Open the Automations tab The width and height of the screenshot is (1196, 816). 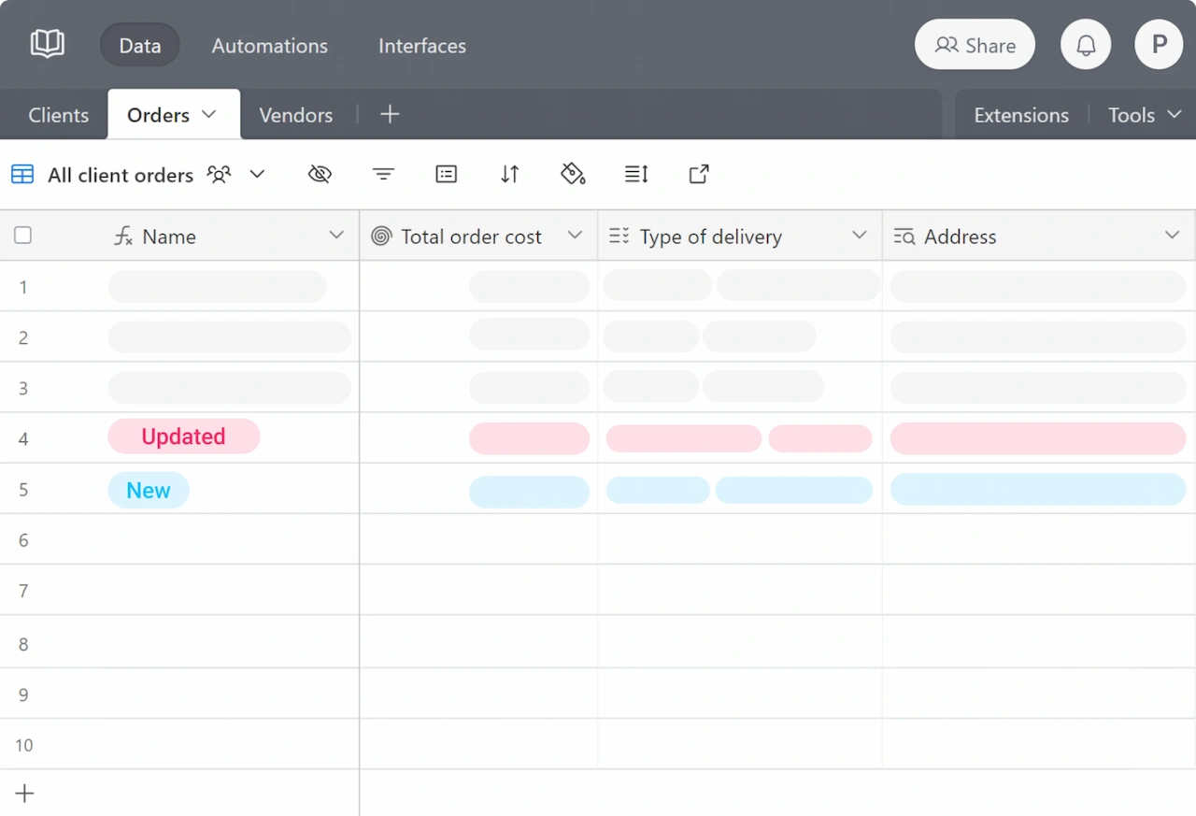point(269,45)
